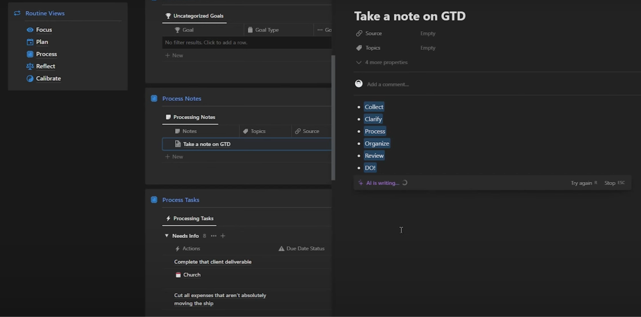
Task: Click the Plan calendar icon
Action: point(30,42)
